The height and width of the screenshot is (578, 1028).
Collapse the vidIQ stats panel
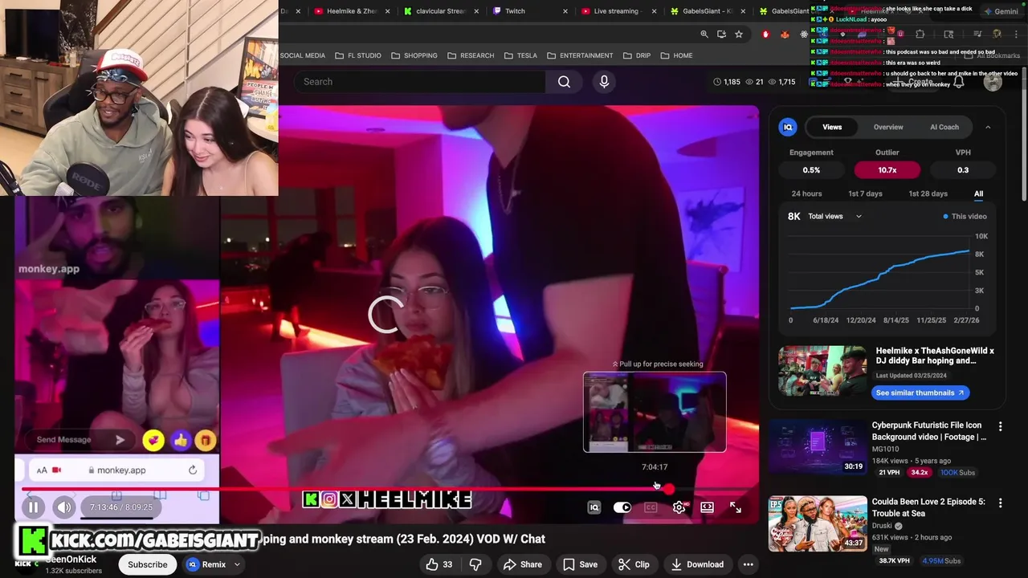[x=988, y=127]
